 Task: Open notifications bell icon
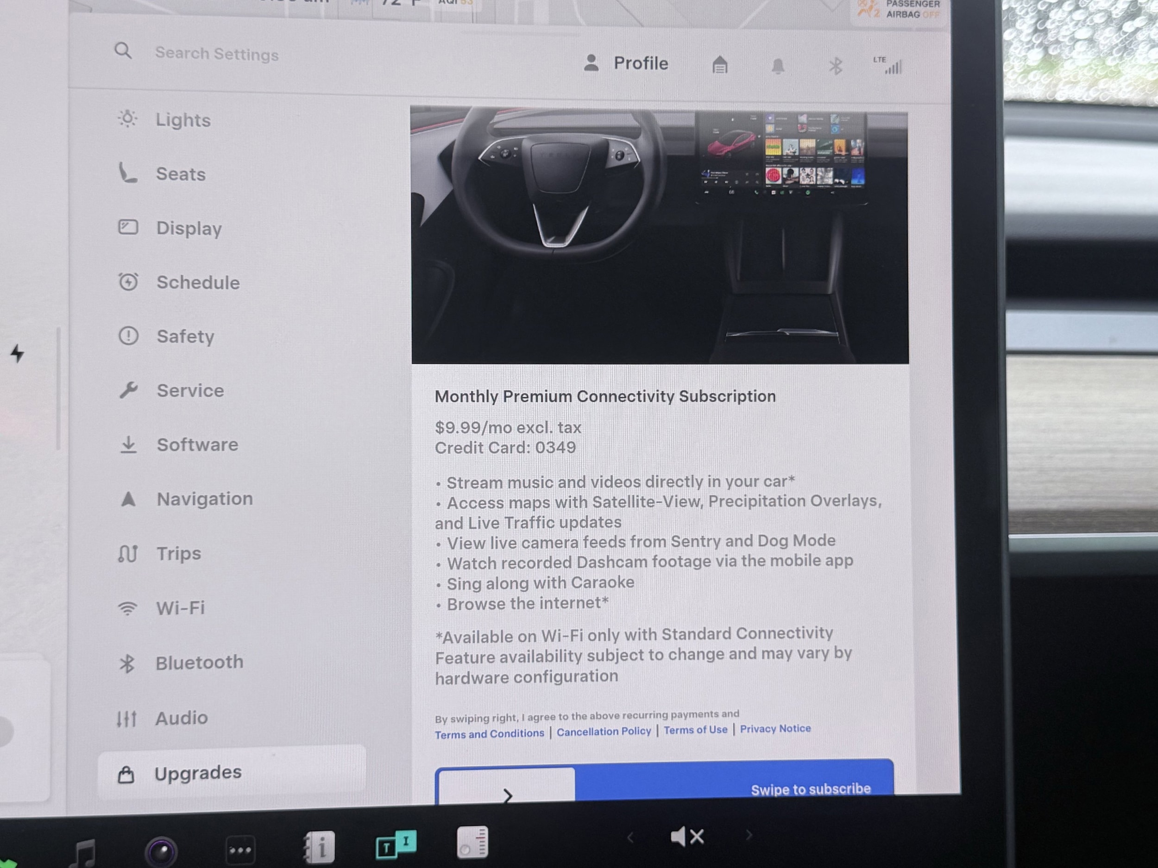click(778, 67)
